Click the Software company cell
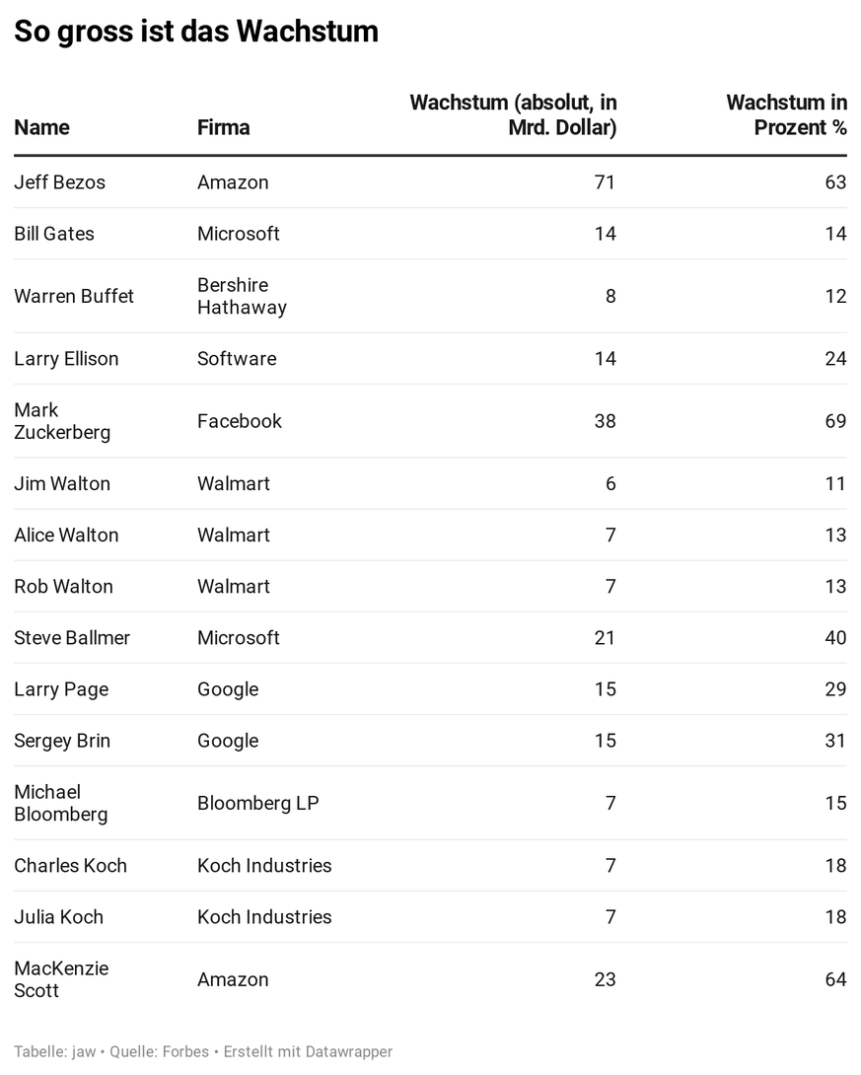Image resolution: width=861 pixels, height=1075 pixels. click(237, 359)
